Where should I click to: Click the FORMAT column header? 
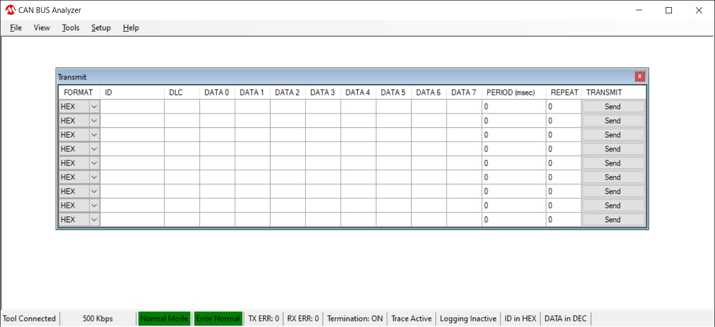click(79, 92)
